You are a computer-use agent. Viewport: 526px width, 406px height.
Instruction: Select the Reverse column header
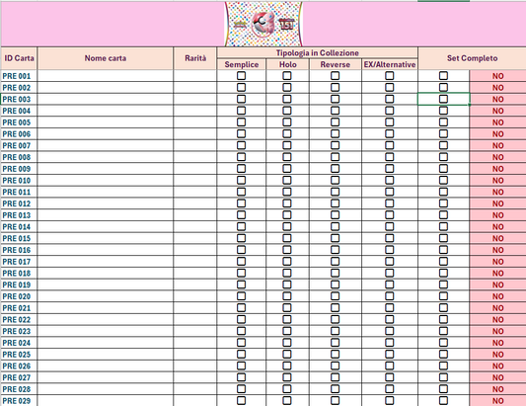pyautogui.click(x=336, y=64)
